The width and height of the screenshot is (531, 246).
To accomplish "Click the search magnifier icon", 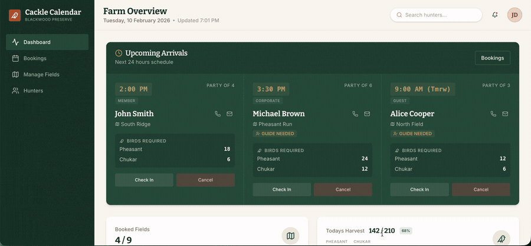I will click(x=399, y=15).
